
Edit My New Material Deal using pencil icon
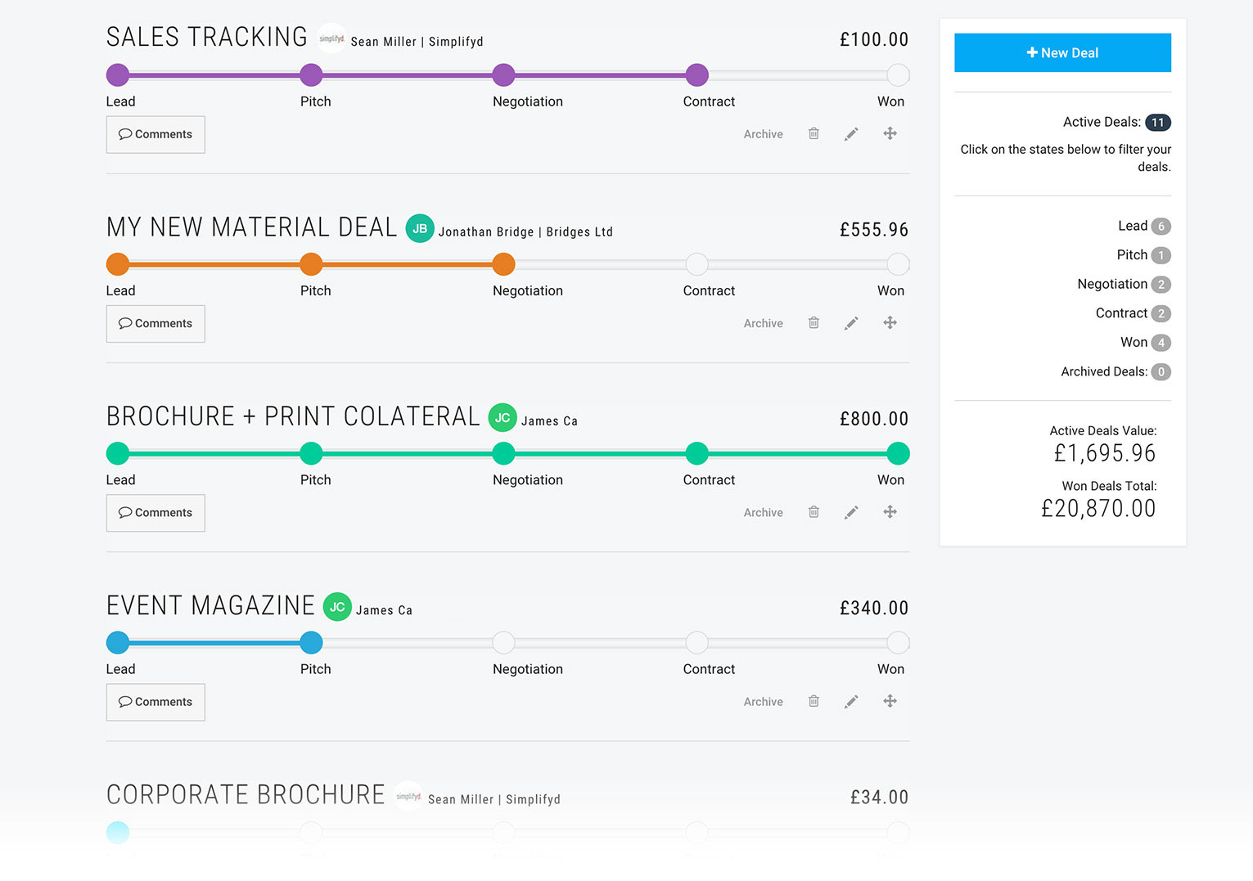click(851, 322)
